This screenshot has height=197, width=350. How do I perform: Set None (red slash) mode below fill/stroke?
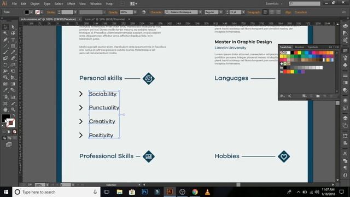tap(15, 132)
